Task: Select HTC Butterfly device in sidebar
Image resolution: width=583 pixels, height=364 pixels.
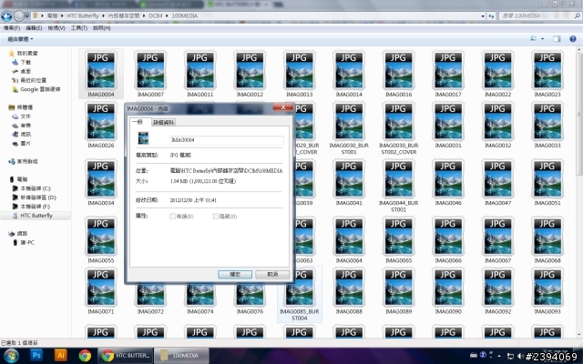Action: 36,216
